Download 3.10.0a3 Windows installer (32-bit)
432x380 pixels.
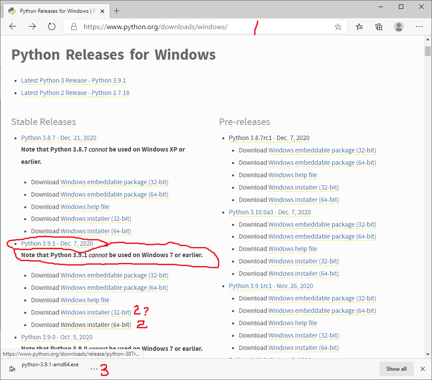[x=304, y=261]
